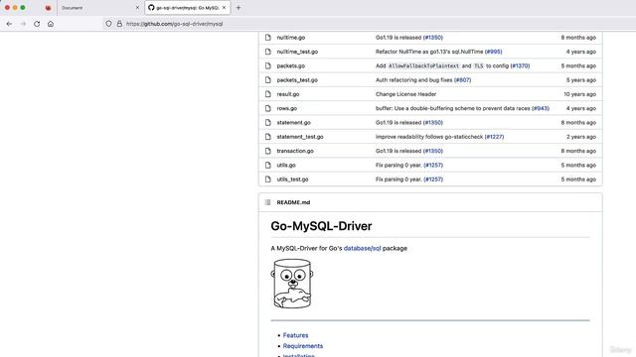
Task: Jump to Features section link
Action: point(295,335)
